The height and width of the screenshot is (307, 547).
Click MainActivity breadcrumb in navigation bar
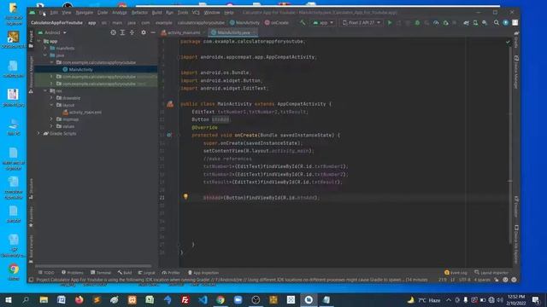coord(244,23)
